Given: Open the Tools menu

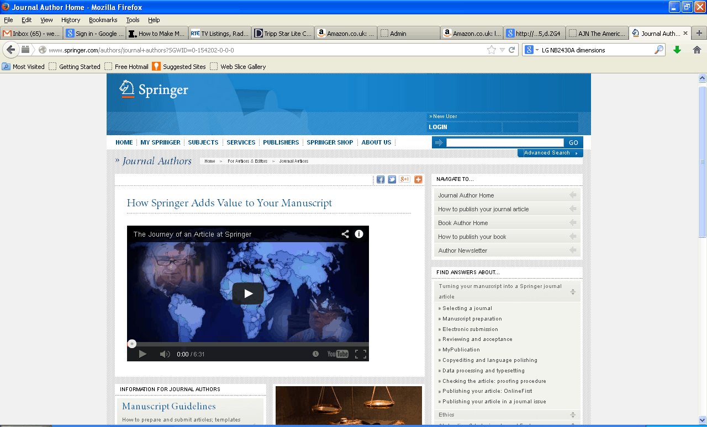Looking at the screenshot, I should pos(133,20).
